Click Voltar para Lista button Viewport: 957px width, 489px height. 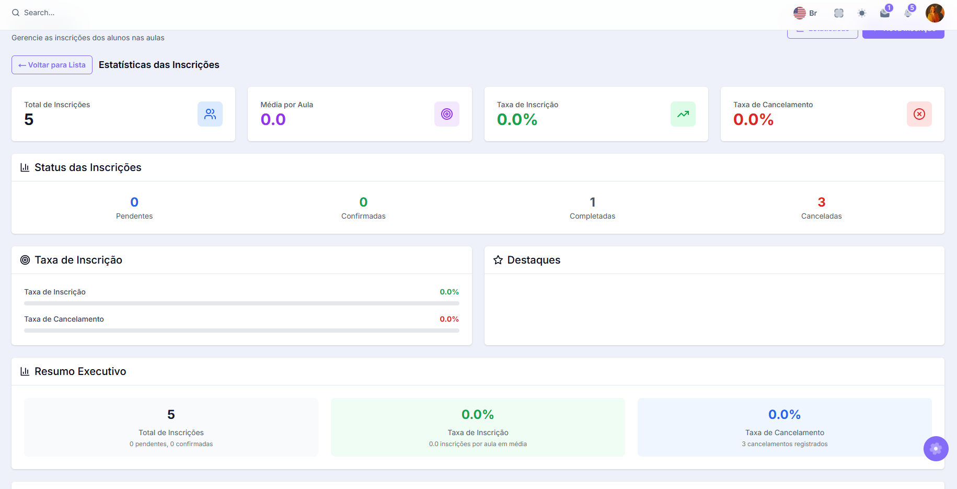(x=52, y=65)
